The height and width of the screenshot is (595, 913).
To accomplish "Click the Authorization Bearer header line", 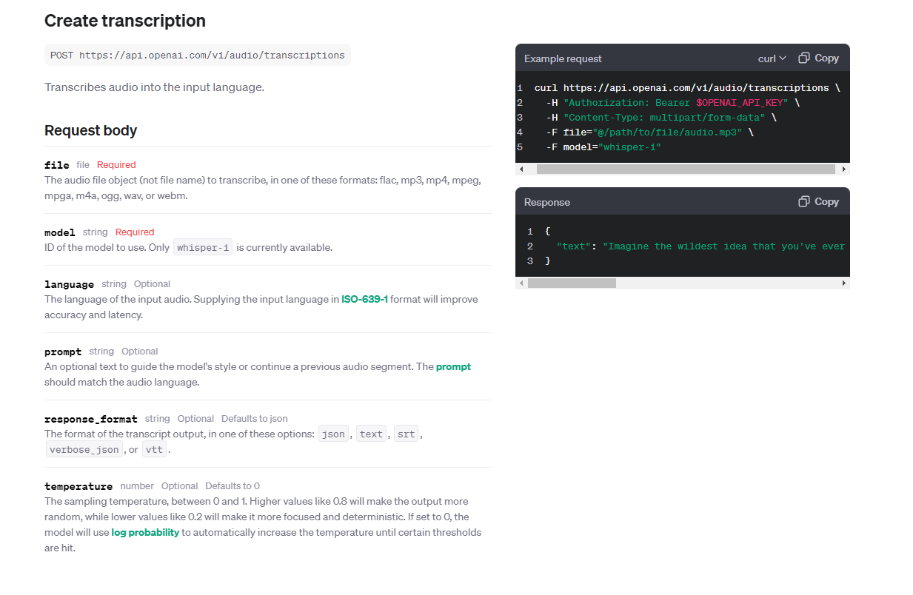I will [x=673, y=103].
